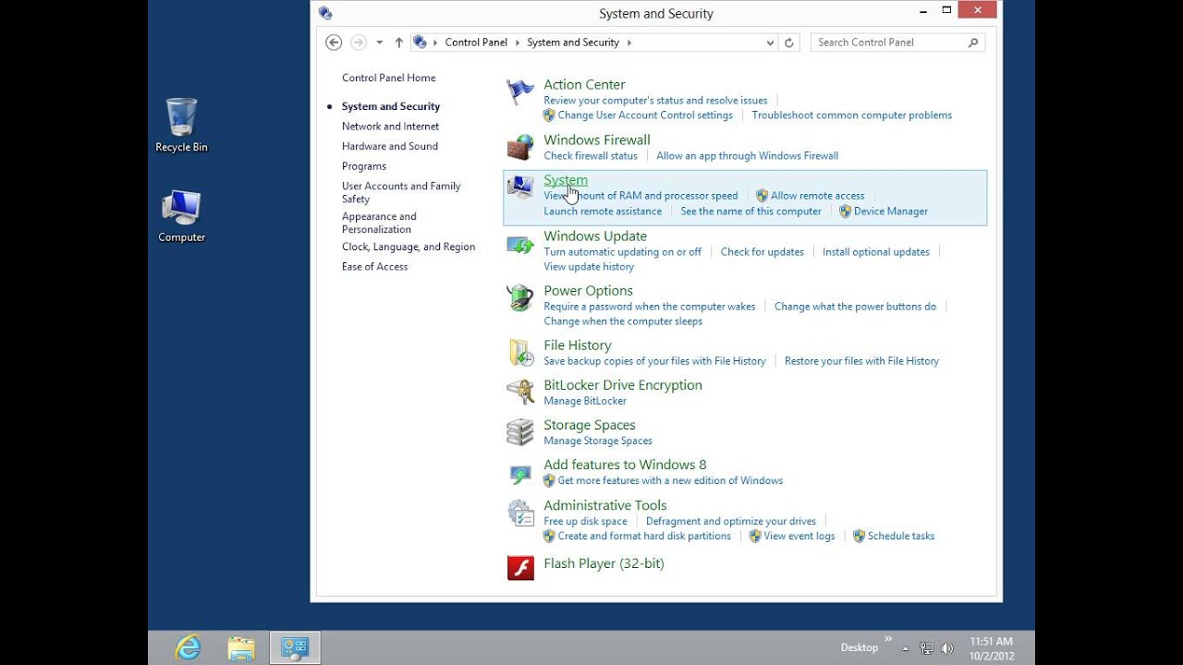Expand the Desktop toolbar chevron
The width and height of the screenshot is (1183, 665).
(888, 638)
